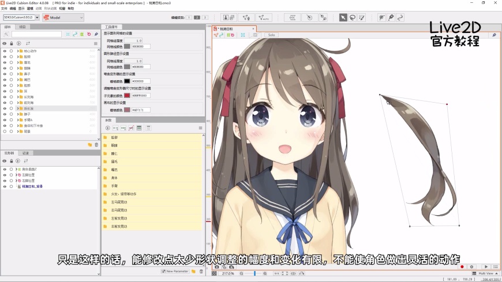Select the arrow selection tool
Image resolution: width=502 pixels, height=282 pixels.
click(x=343, y=18)
